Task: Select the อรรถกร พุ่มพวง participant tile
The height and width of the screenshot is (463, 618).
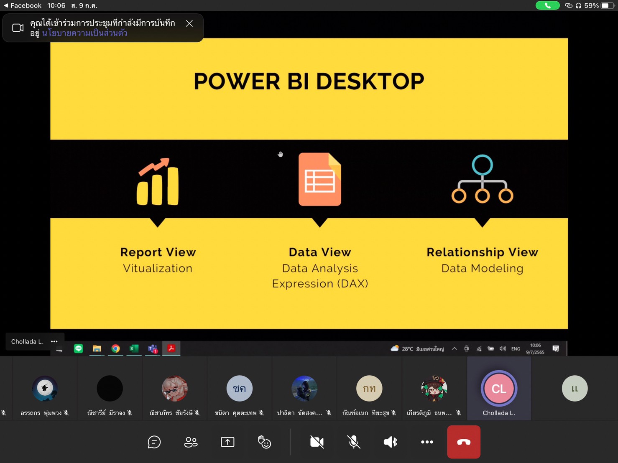Action: (x=45, y=389)
